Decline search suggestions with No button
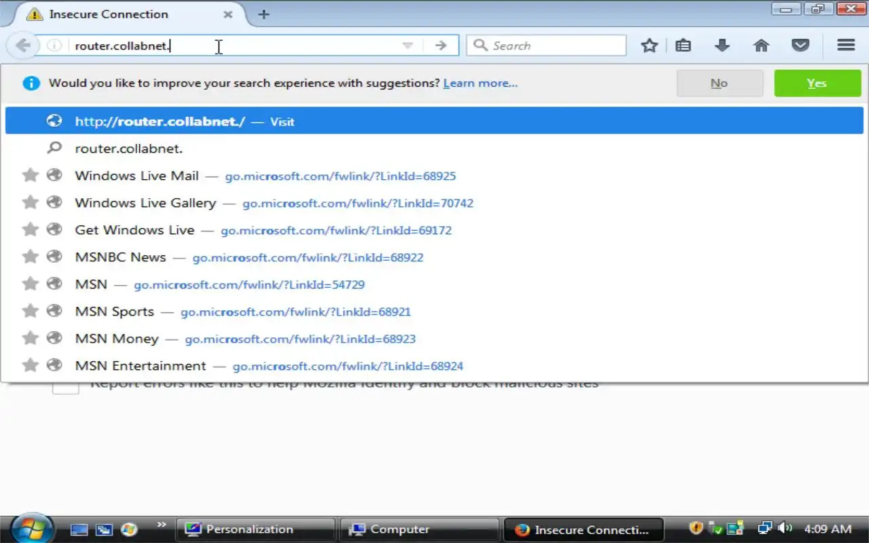 click(x=720, y=83)
